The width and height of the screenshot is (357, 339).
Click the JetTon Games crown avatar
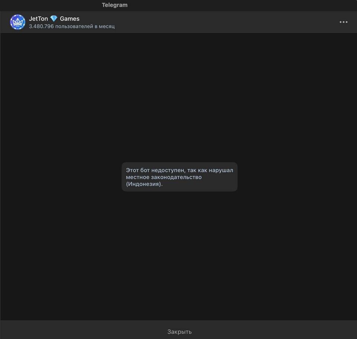click(17, 22)
